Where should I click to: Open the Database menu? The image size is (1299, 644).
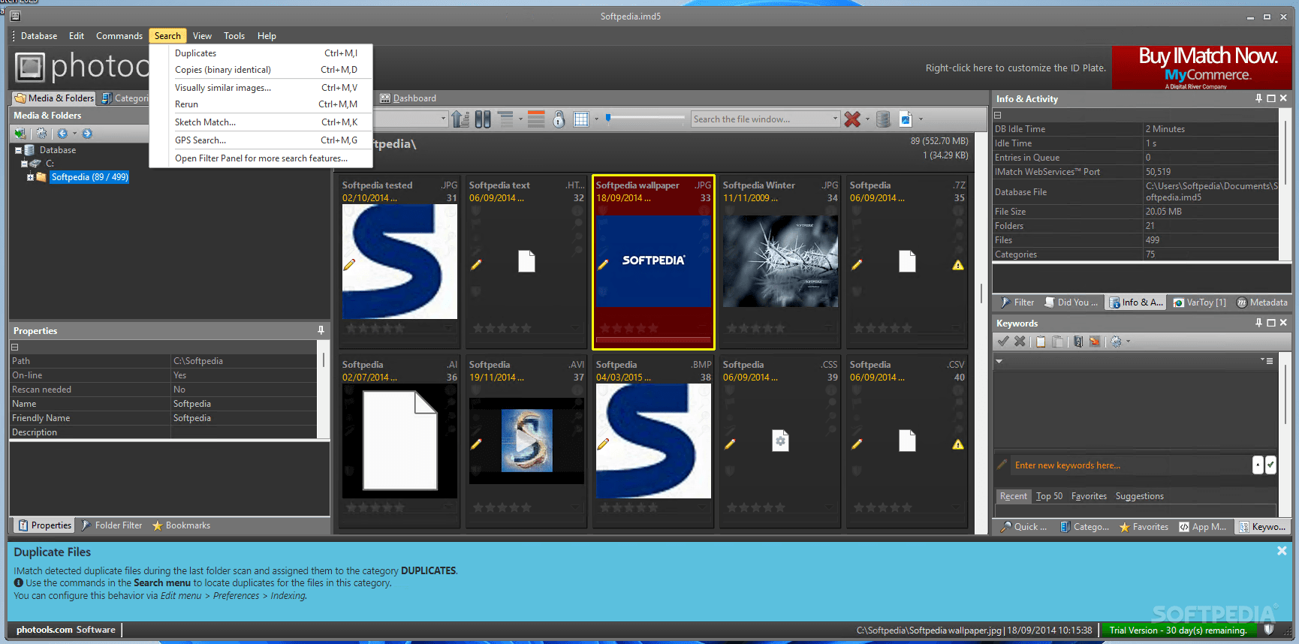[39, 36]
